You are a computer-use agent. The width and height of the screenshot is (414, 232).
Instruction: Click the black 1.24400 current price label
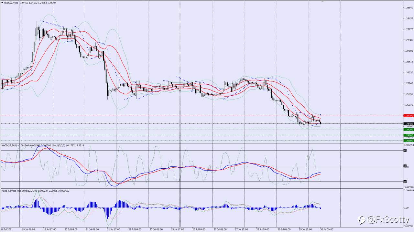(408, 124)
